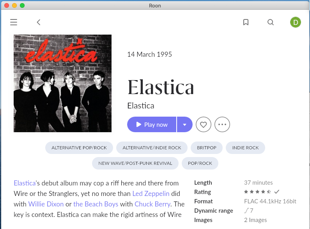Click the Format label
The height and width of the screenshot is (229, 310).
[x=204, y=201]
